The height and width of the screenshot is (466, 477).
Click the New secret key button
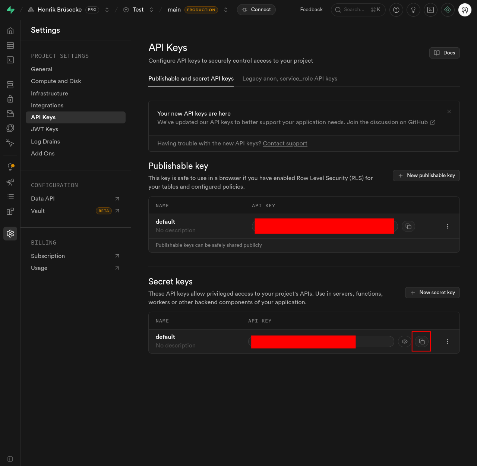pos(432,293)
